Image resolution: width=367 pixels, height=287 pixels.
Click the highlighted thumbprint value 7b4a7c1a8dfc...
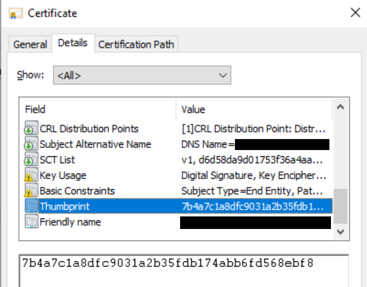[x=253, y=206]
